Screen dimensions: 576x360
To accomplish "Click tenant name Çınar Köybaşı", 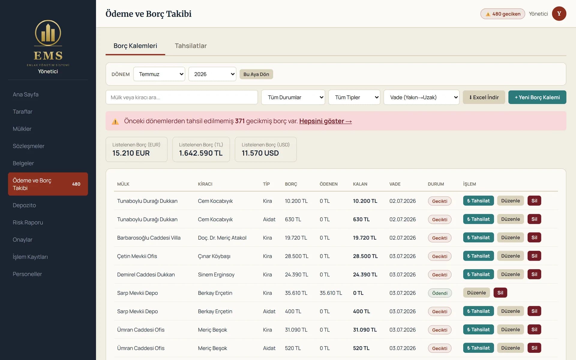I will (x=214, y=256).
